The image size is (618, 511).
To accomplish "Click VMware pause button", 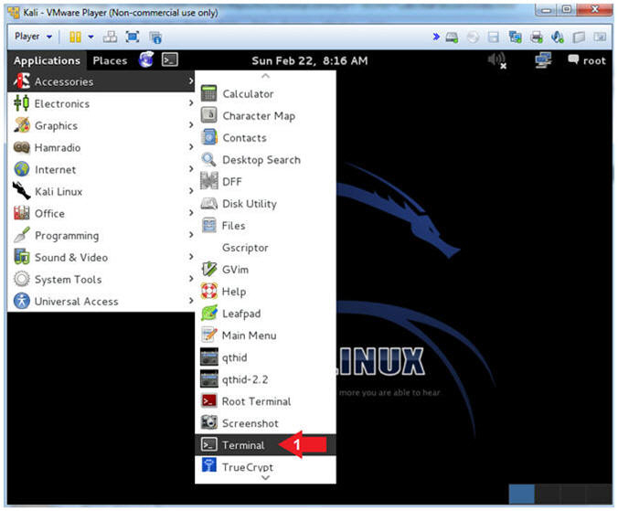I will pyautogui.click(x=75, y=37).
